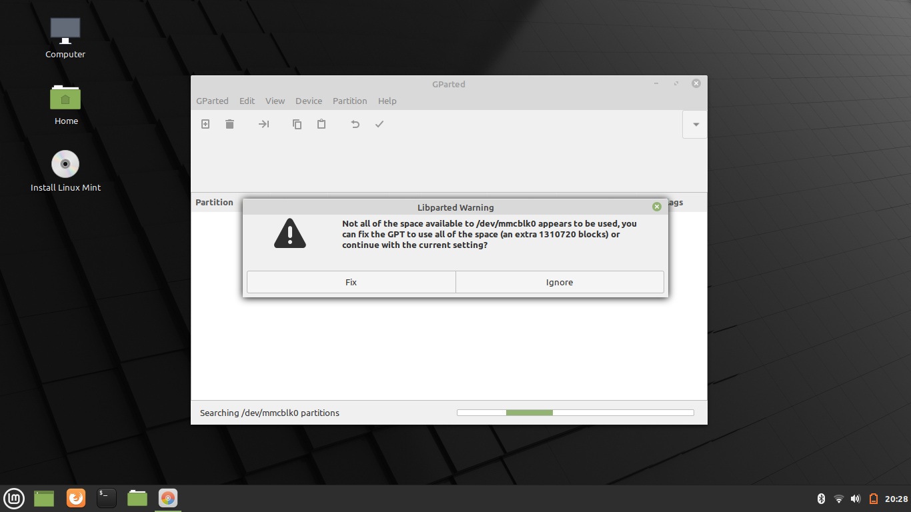The width and height of the screenshot is (911, 512).
Task: Select the GParted taskbar entry
Action: (168, 498)
